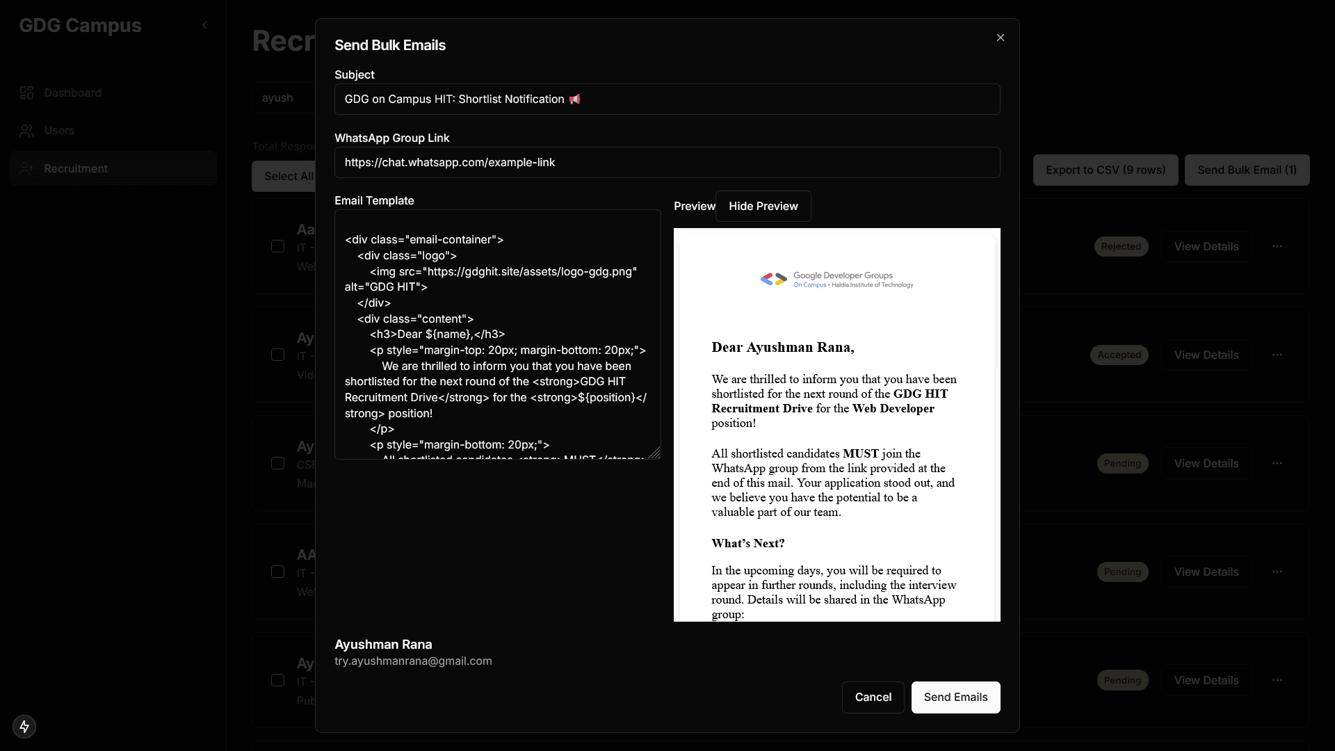This screenshot has width=1335, height=751.
Task: Tick the checkbox for the first Pending applicant
Action: 277,464
